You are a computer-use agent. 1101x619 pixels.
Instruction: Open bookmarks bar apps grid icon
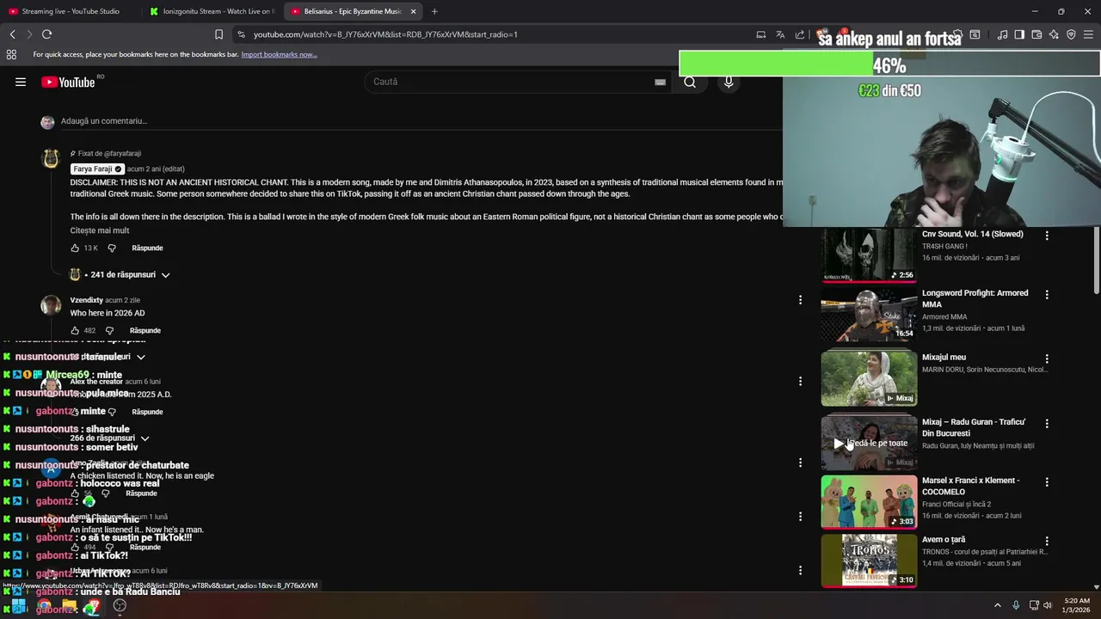pyautogui.click(x=11, y=54)
